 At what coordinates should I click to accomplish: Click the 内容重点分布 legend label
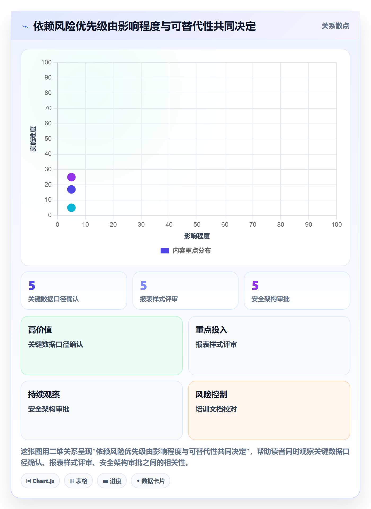tap(192, 251)
